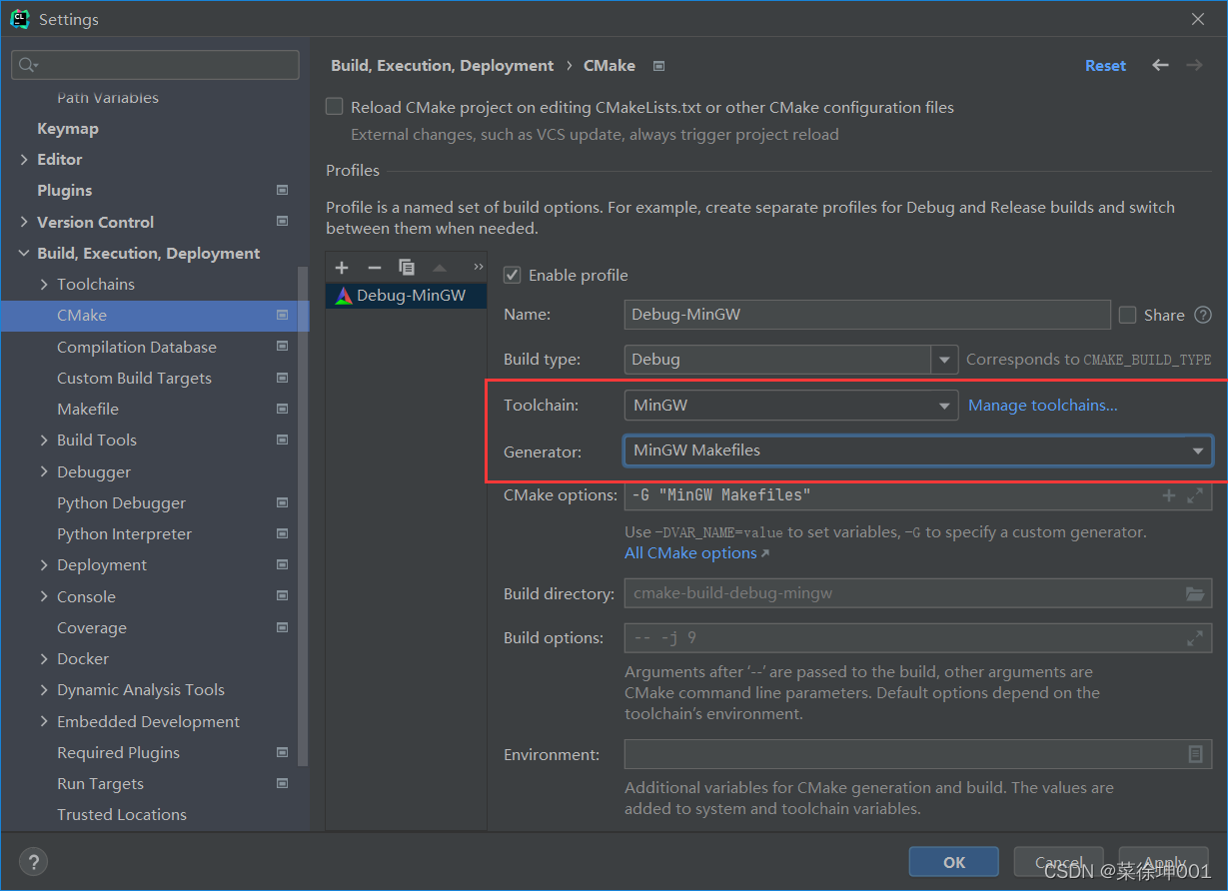Click the Reset link
Screen dimensions: 1228x891
click(x=1105, y=65)
